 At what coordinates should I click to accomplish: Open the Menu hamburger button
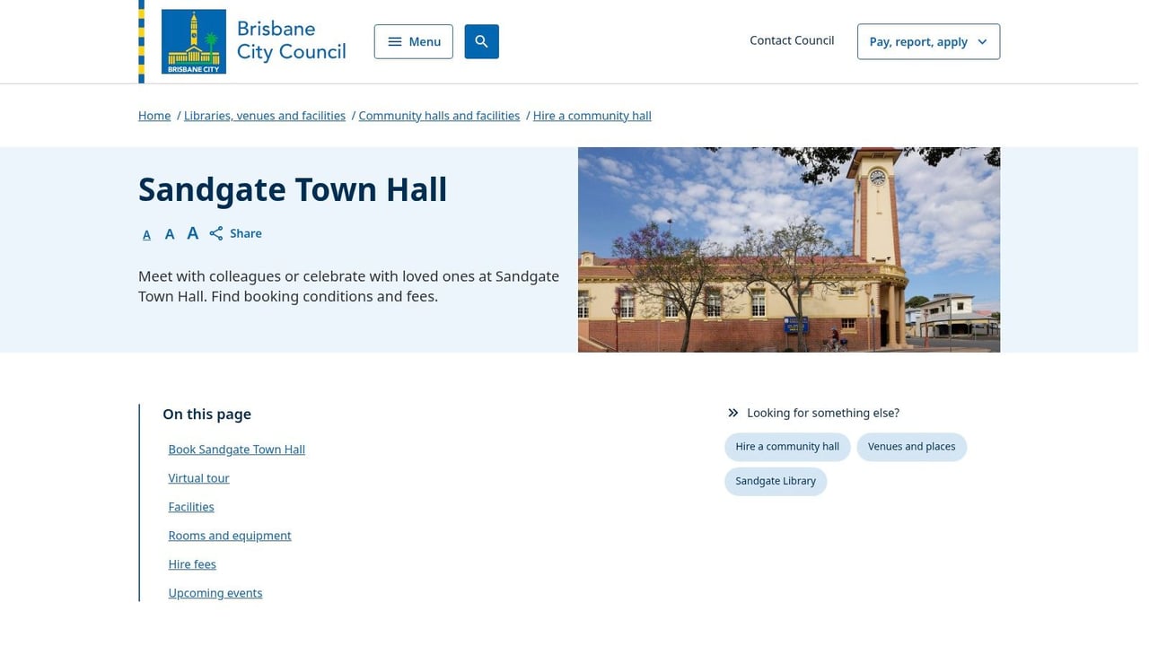coord(414,41)
